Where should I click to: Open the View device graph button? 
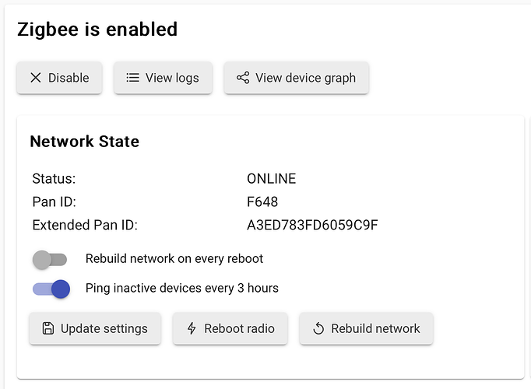[x=297, y=78]
